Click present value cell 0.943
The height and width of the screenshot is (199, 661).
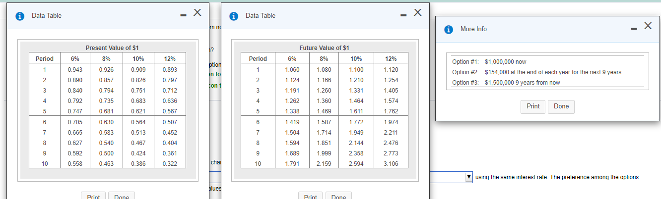click(75, 70)
